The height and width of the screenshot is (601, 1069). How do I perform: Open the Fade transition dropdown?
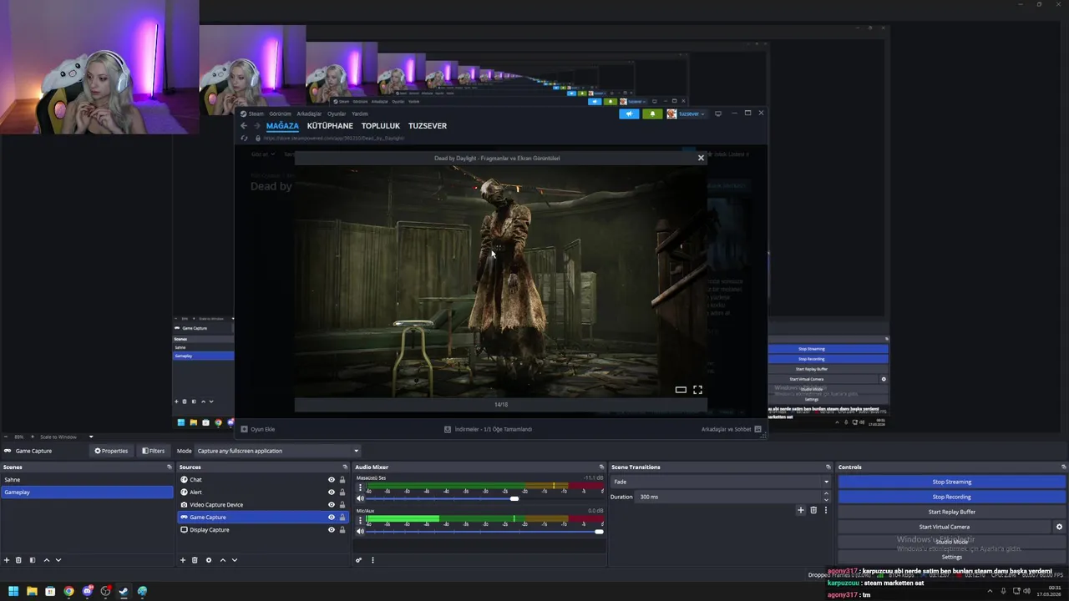coord(721,482)
